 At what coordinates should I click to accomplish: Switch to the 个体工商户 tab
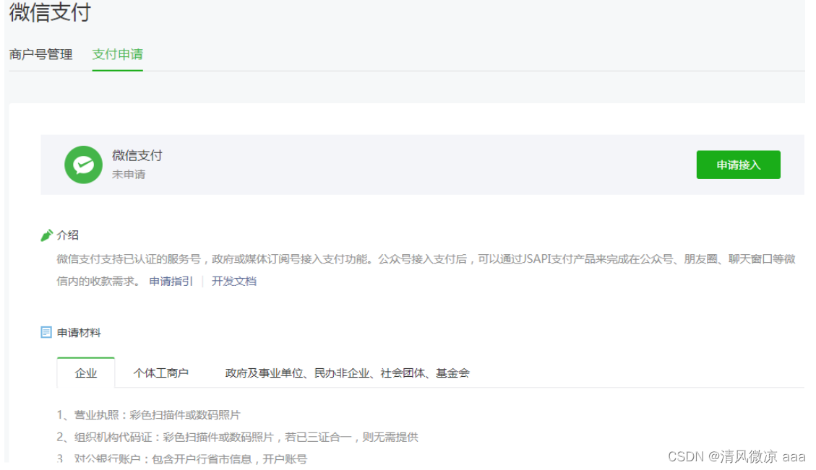(x=160, y=373)
